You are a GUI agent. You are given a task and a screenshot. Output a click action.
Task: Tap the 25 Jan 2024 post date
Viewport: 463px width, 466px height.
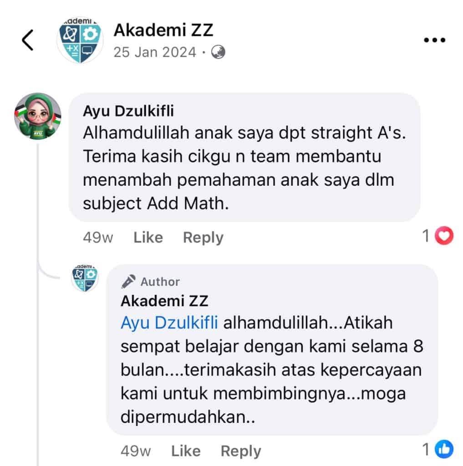pyautogui.click(x=155, y=52)
